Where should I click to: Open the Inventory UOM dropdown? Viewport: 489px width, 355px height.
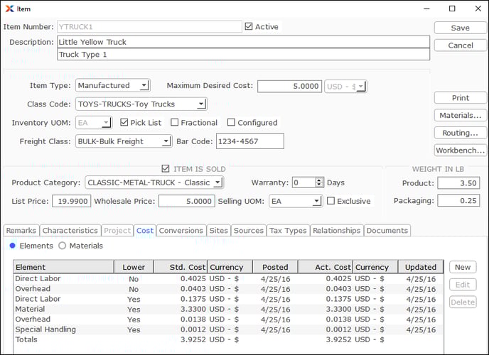[x=94, y=123]
